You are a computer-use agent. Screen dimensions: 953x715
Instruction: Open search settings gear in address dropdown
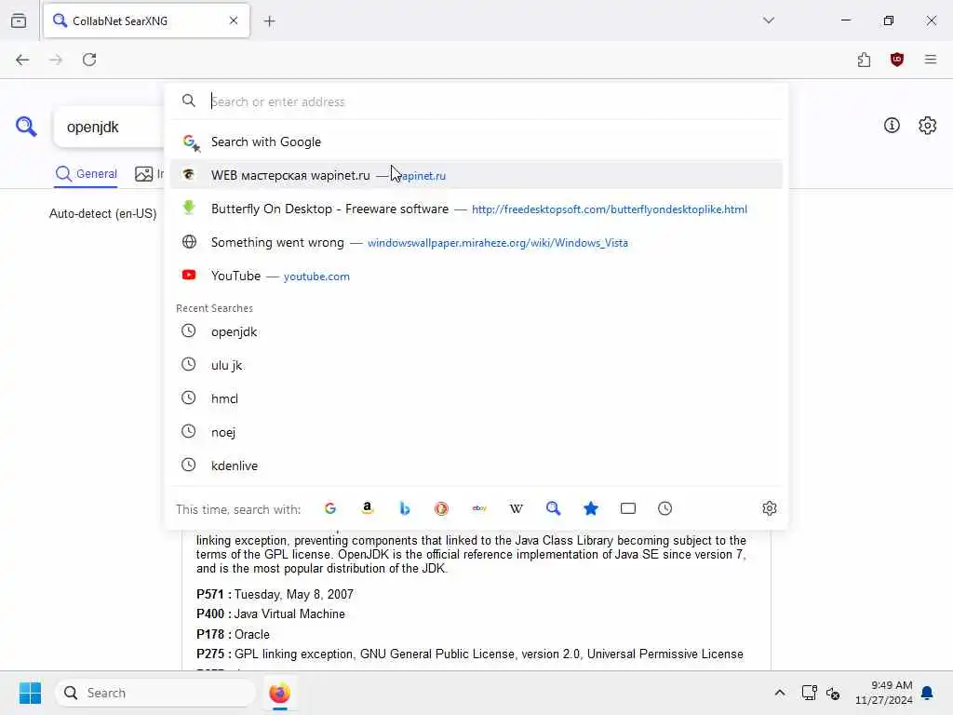(x=770, y=508)
